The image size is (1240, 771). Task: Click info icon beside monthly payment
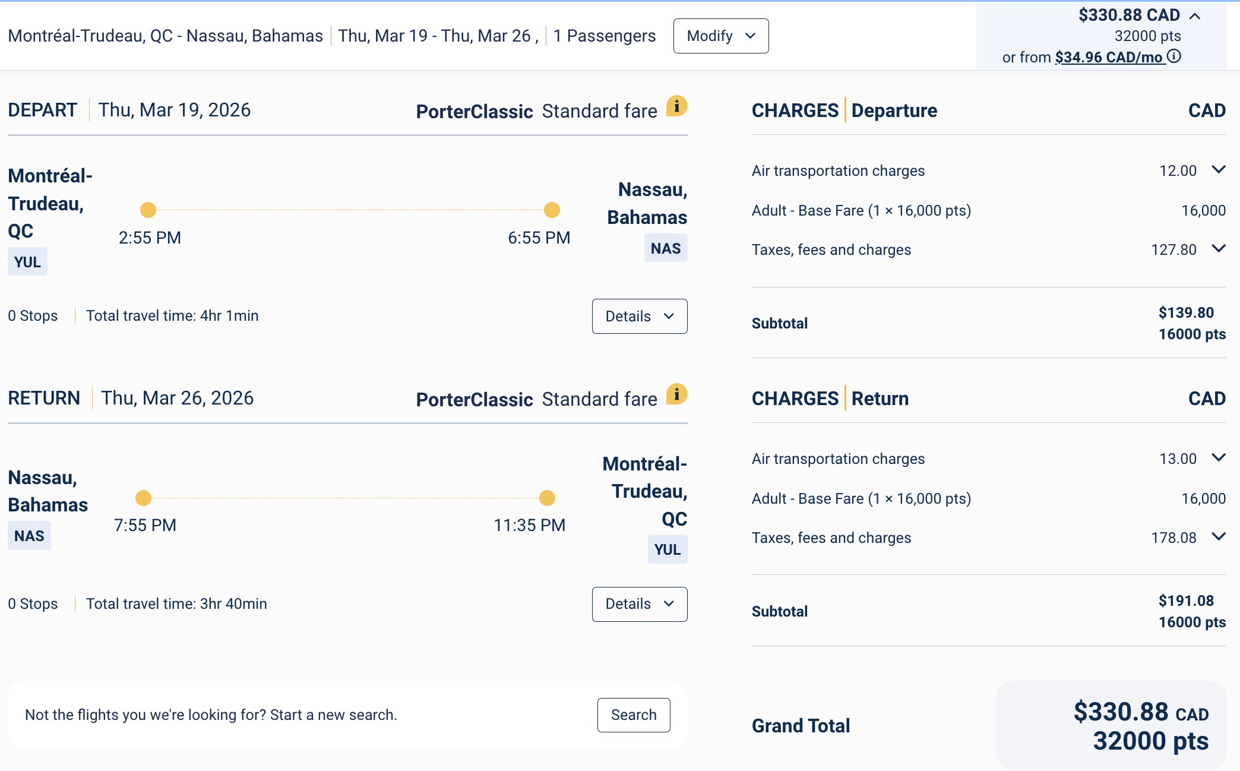tap(1174, 56)
